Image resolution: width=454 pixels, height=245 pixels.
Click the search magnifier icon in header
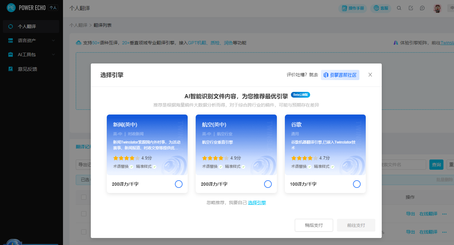[x=399, y=8]
